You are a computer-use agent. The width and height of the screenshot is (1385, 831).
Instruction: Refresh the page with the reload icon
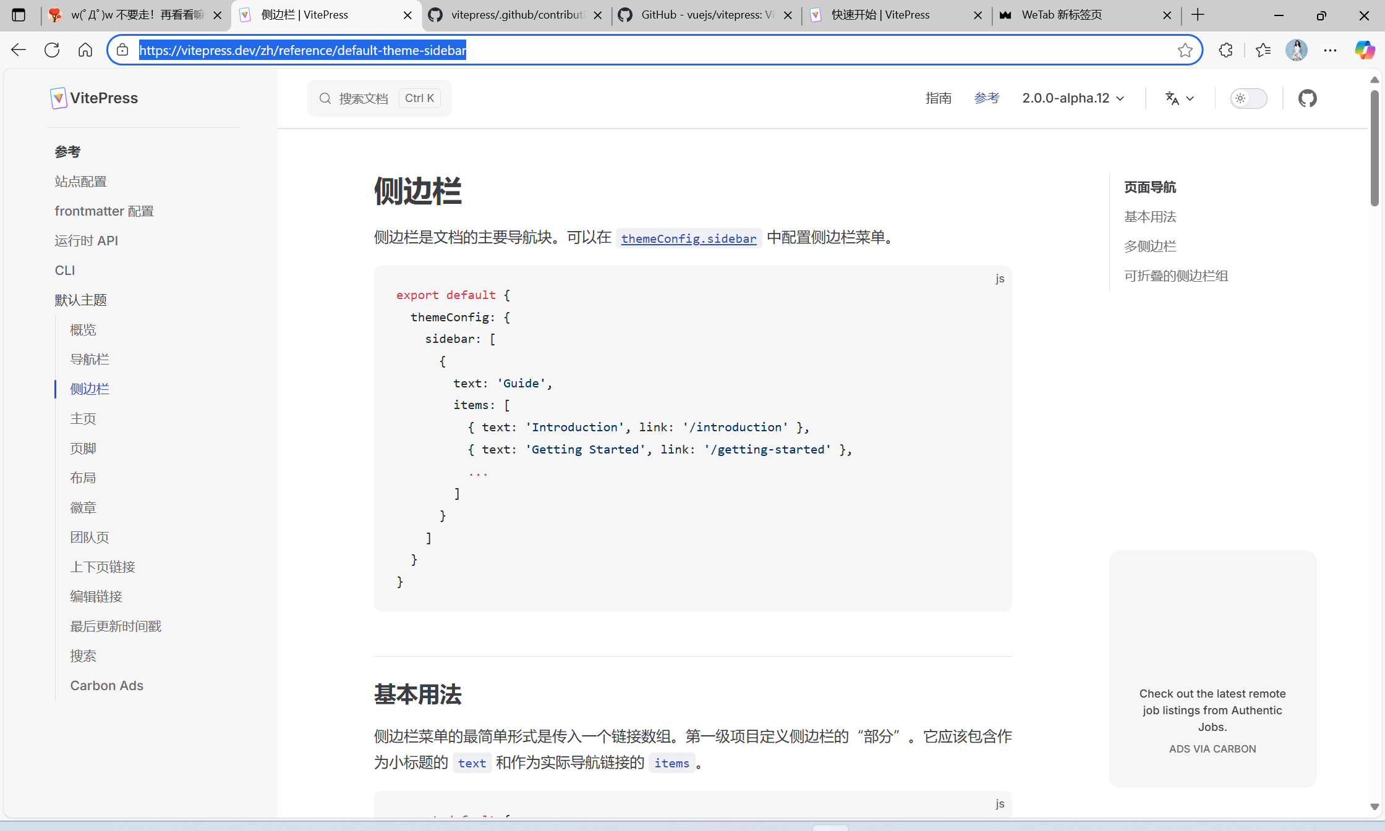point(52,50)
